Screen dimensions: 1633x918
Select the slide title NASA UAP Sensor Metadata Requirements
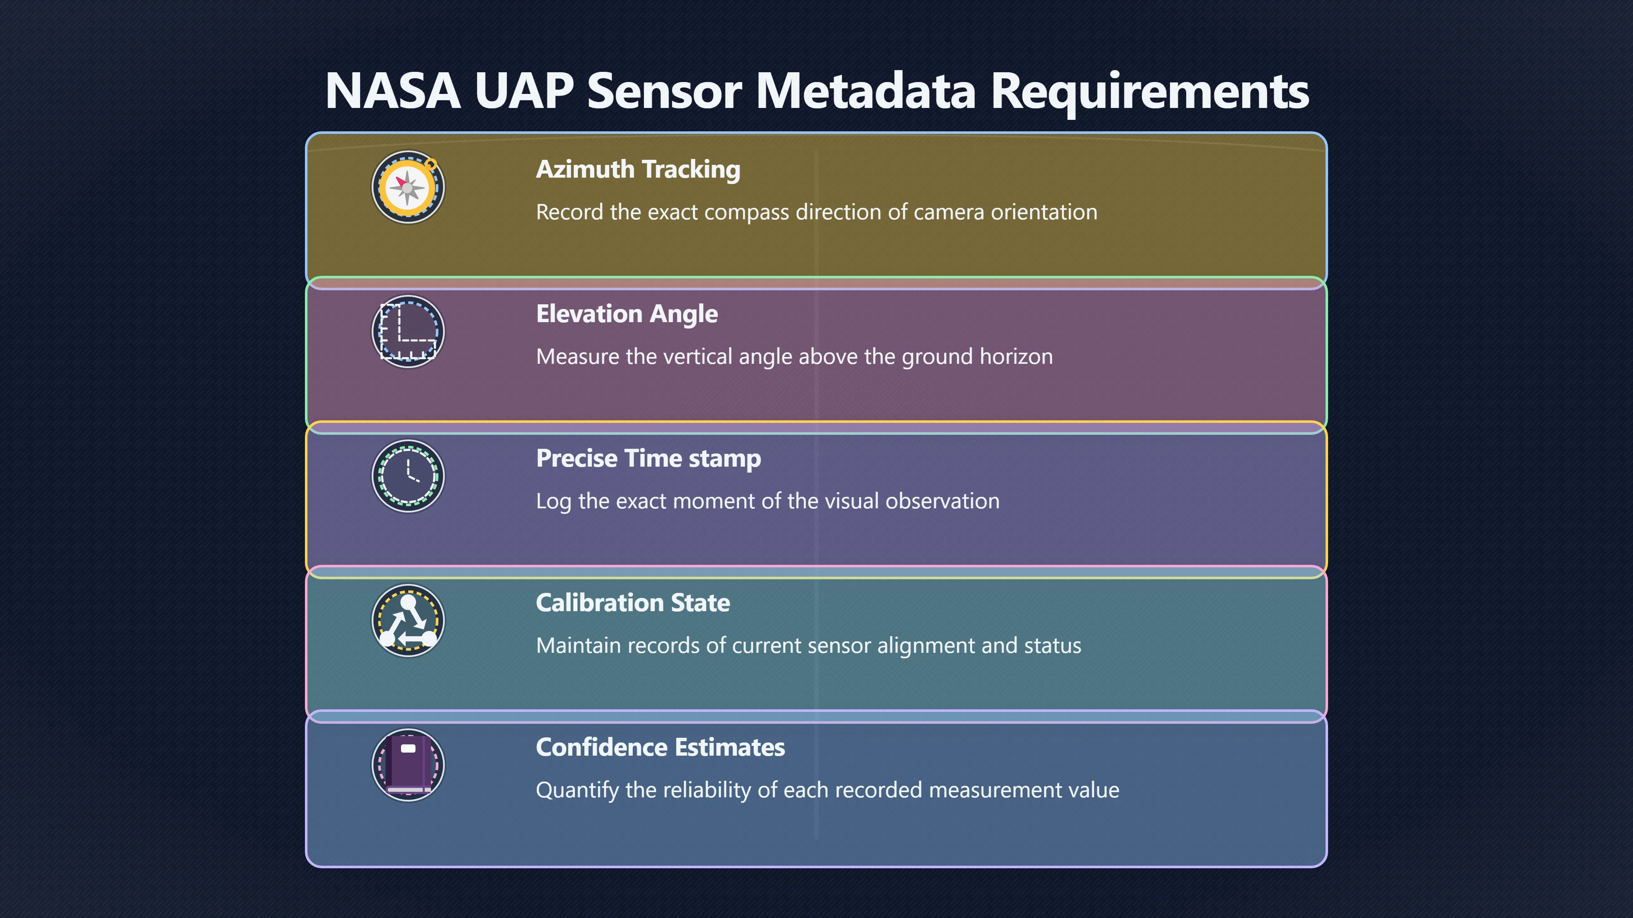(816, 91)
